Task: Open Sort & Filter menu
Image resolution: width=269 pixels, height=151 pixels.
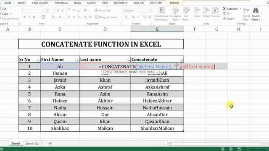Action: 246,14
